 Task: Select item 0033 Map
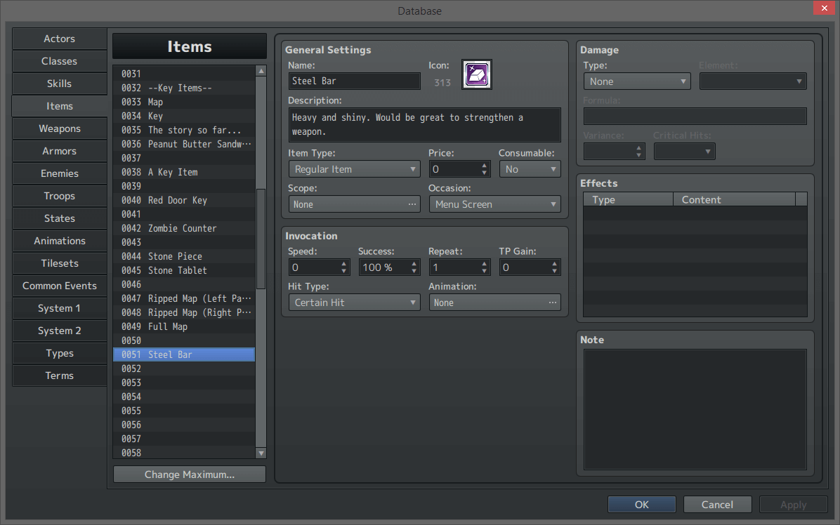(184, 102)
